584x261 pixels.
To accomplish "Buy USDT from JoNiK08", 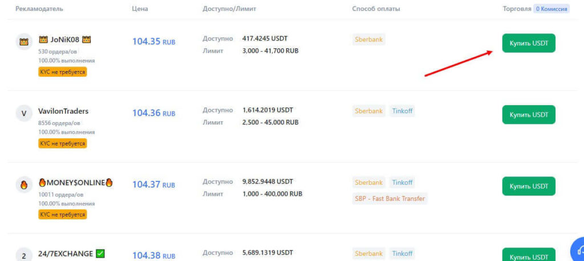I will pyautogui.click(x=528, y=43).
